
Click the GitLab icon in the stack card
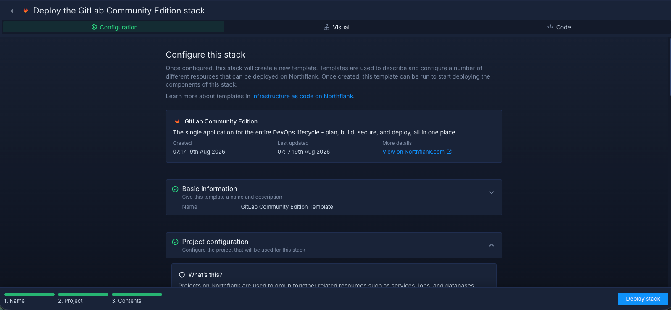tap(177, 121)
